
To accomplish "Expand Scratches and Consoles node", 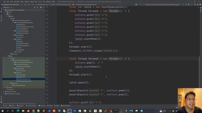I will [4, 94].
